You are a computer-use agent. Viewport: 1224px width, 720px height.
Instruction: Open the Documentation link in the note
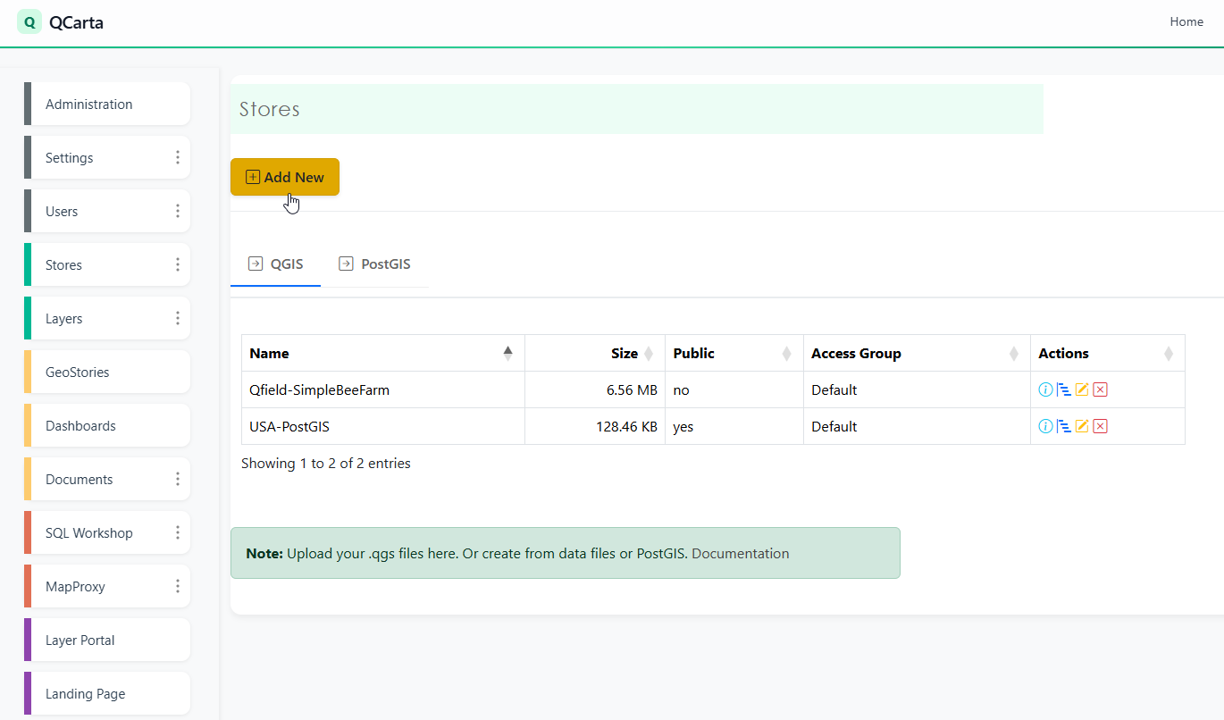(x=741, y=553)
